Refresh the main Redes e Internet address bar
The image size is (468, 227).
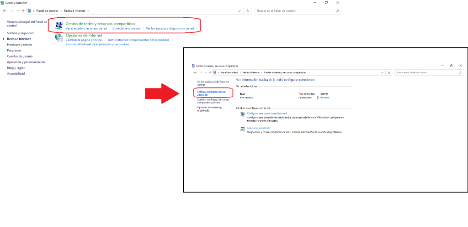[x=247, y=10]
